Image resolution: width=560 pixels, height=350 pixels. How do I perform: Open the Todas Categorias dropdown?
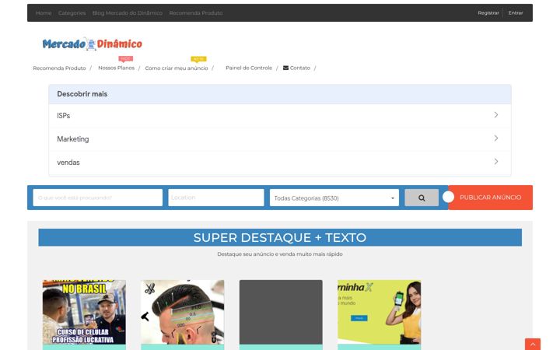(334, 198)
